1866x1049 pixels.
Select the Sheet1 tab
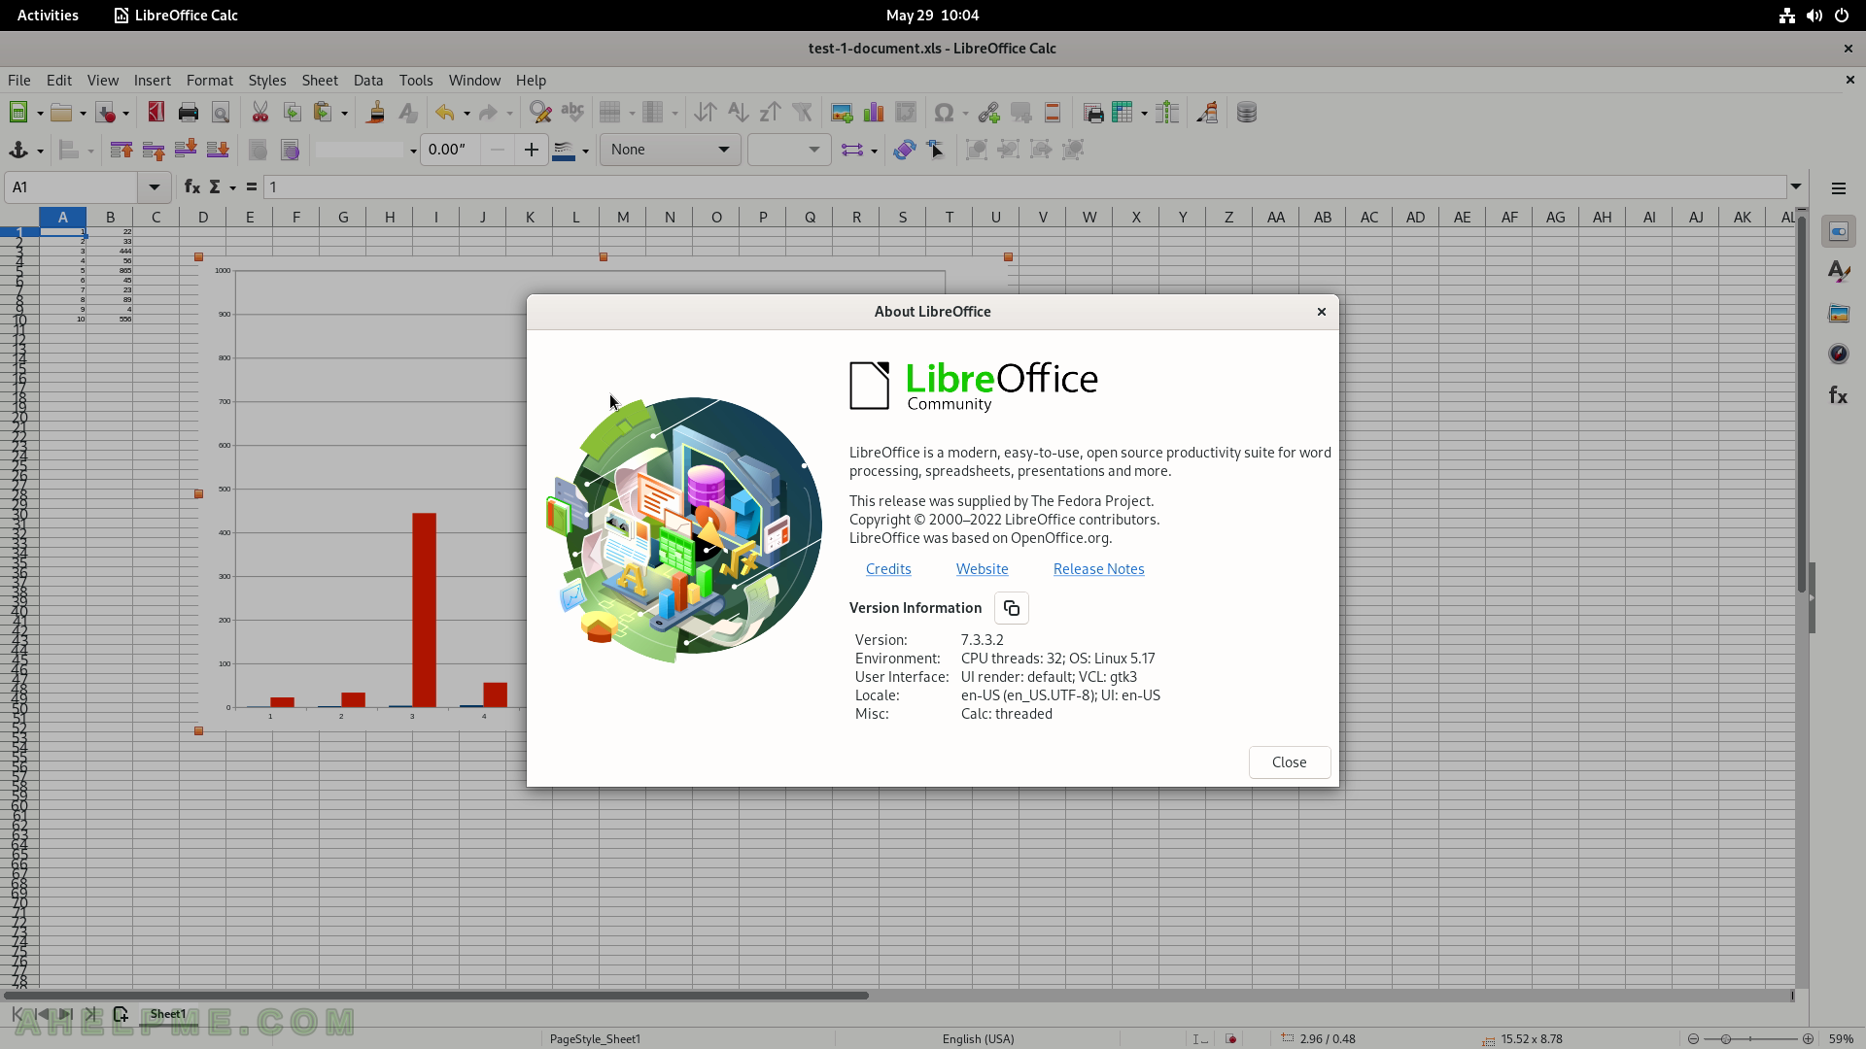167,1014
